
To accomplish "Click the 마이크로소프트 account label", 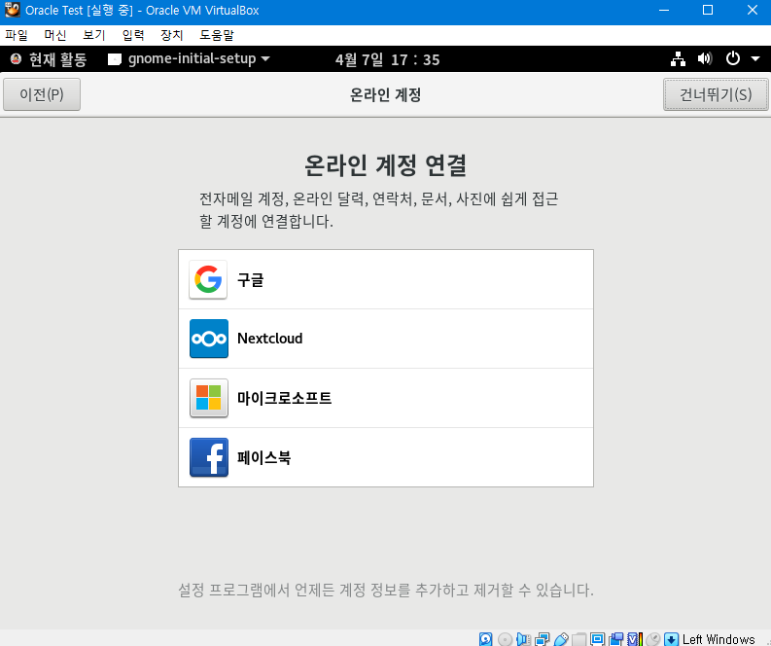I will click(x=284, y=398).
